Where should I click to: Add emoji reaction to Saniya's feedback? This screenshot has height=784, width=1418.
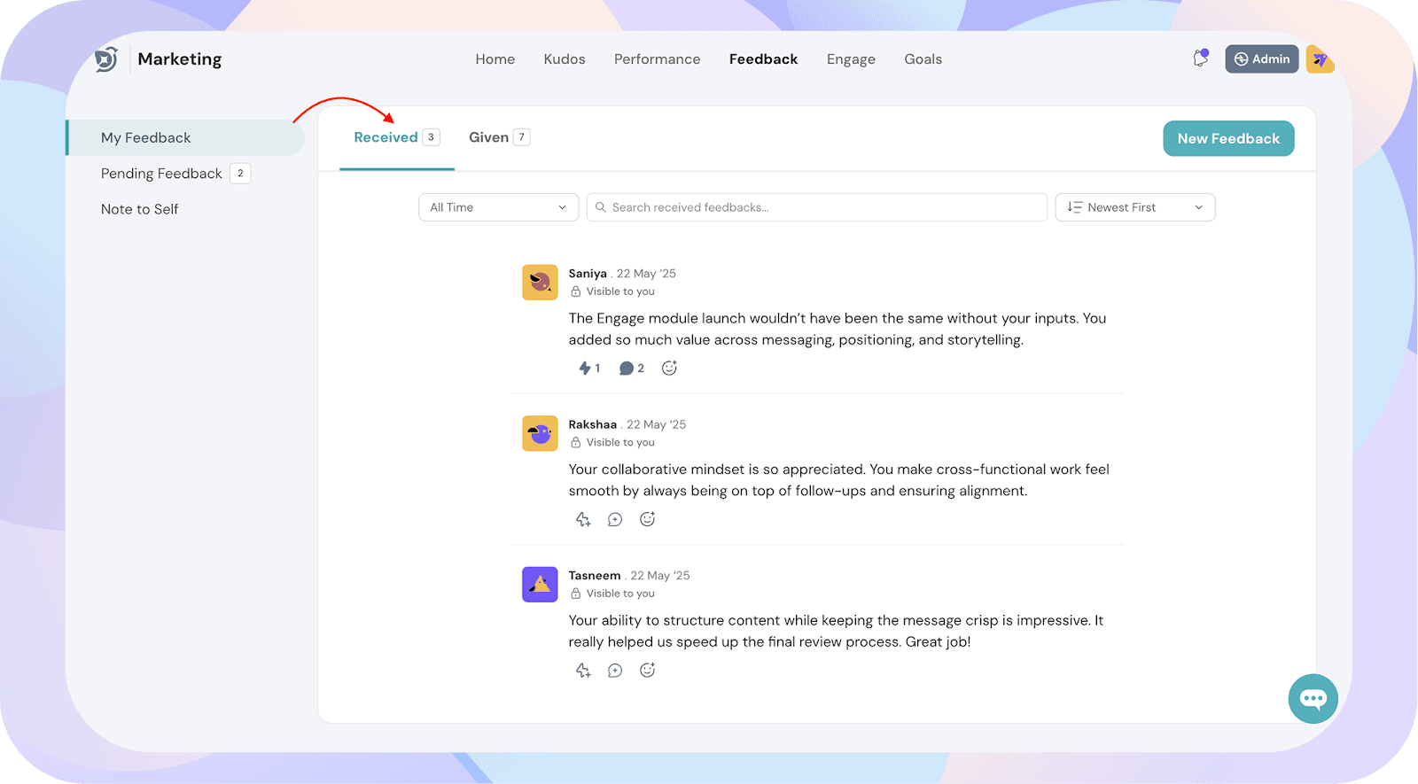[669, 368]
